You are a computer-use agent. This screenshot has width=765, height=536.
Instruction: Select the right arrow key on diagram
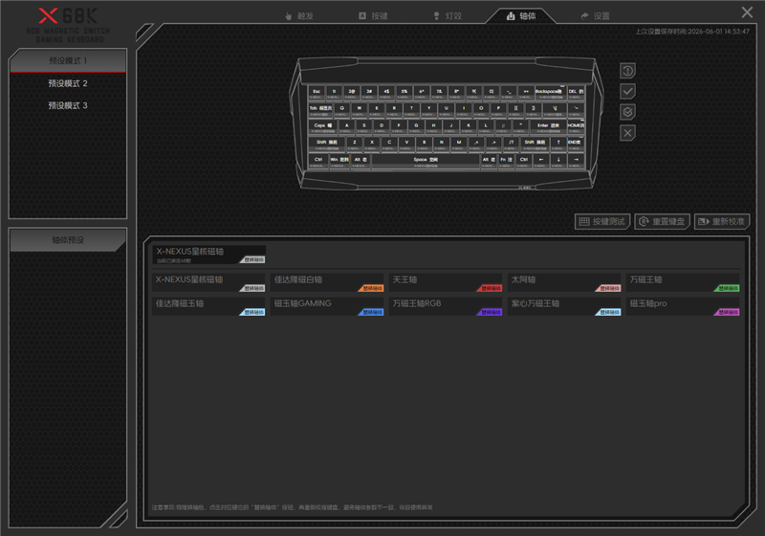click(x=576, y=162)
